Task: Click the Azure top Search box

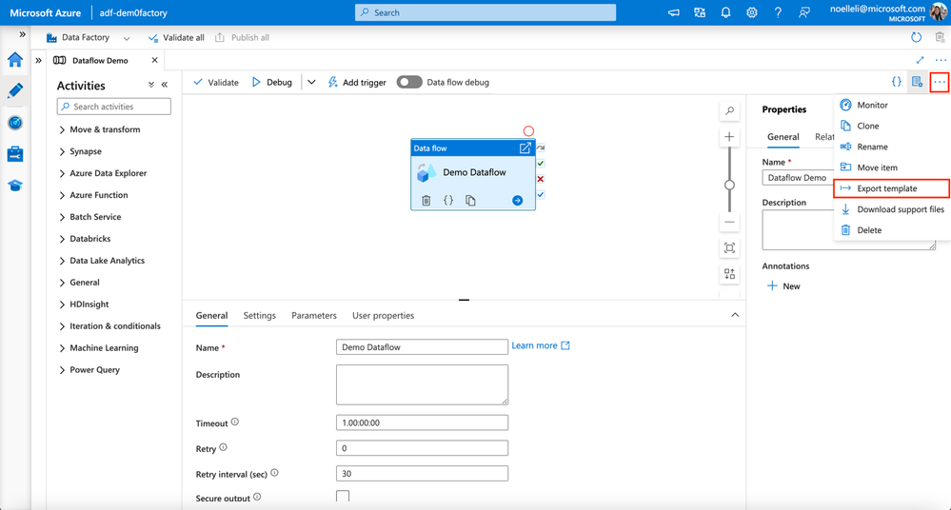Action: (485, 12)
